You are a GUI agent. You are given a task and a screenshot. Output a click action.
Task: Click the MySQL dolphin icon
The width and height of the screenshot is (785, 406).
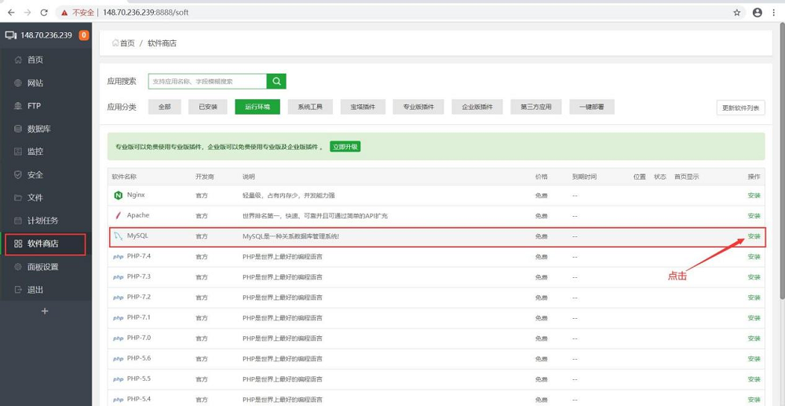119,236
